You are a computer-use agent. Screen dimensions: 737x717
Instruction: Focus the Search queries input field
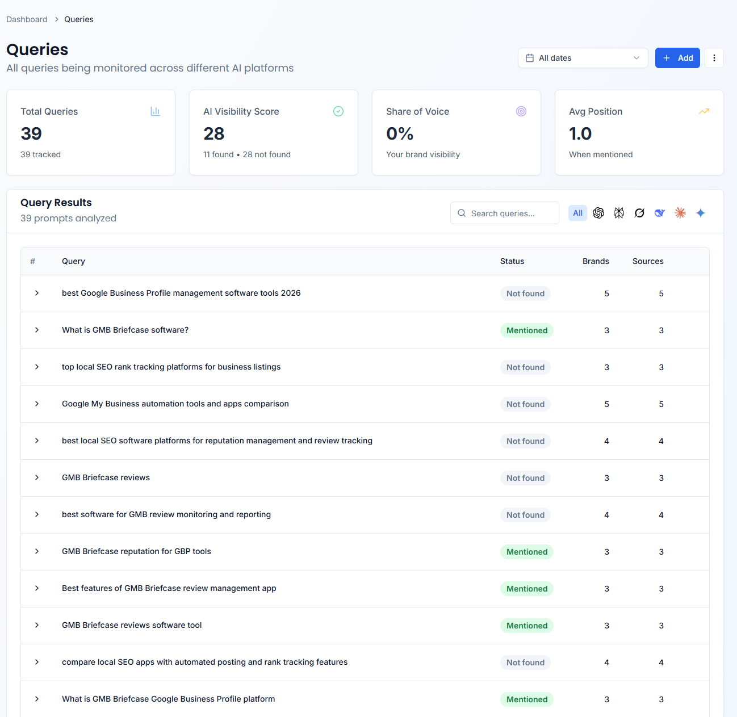[x=505, y=213]
